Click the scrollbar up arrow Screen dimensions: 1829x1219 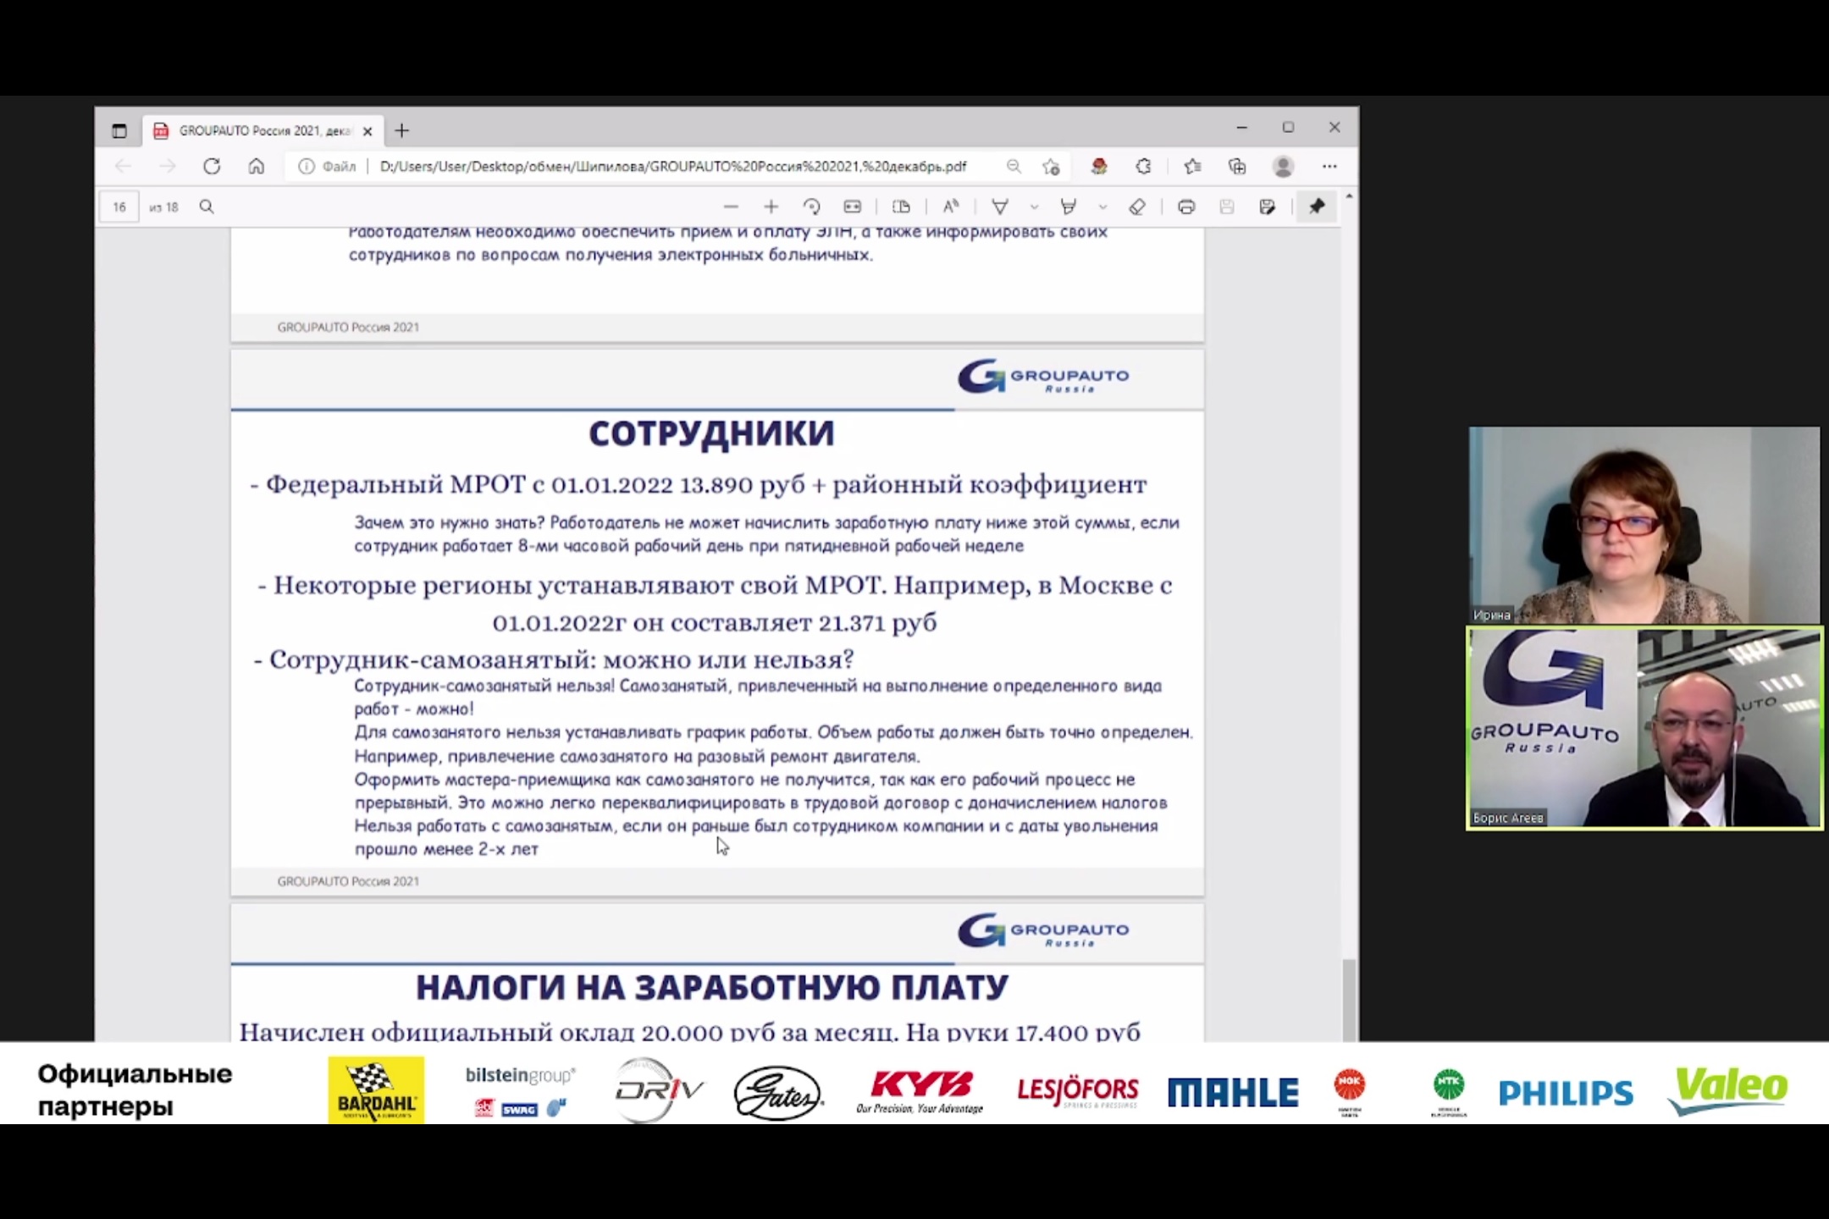[x=1349, y=196]
